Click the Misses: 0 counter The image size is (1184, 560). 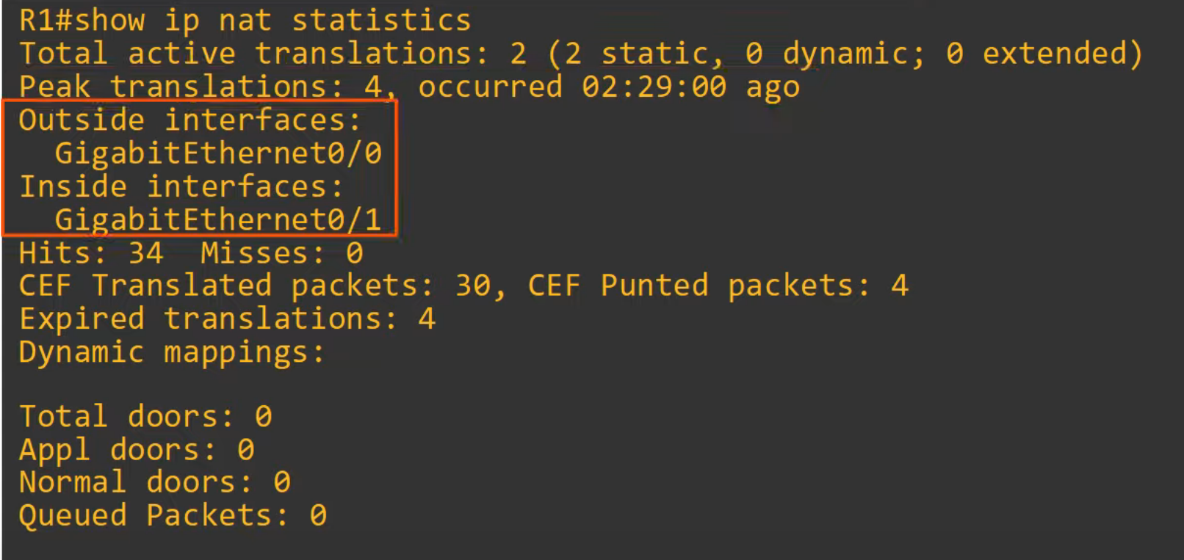click(x=281, y=253)
